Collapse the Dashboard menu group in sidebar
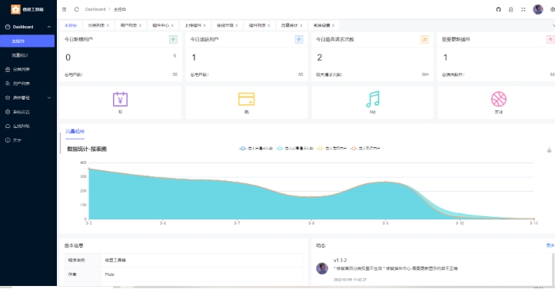The width and height of the screenshot is (555, 289). (28, 27)
